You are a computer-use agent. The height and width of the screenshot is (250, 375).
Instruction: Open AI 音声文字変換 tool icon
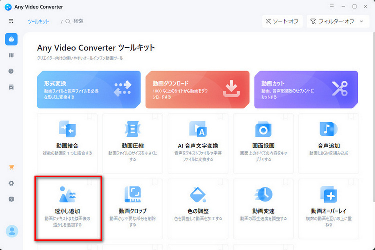[198, 129]
